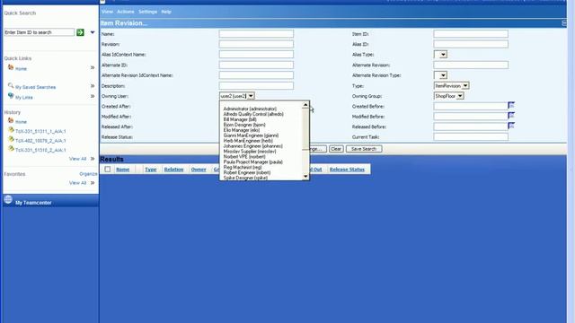
Task: Select Reg Machinist (reg) from the list
Action: 243,167
